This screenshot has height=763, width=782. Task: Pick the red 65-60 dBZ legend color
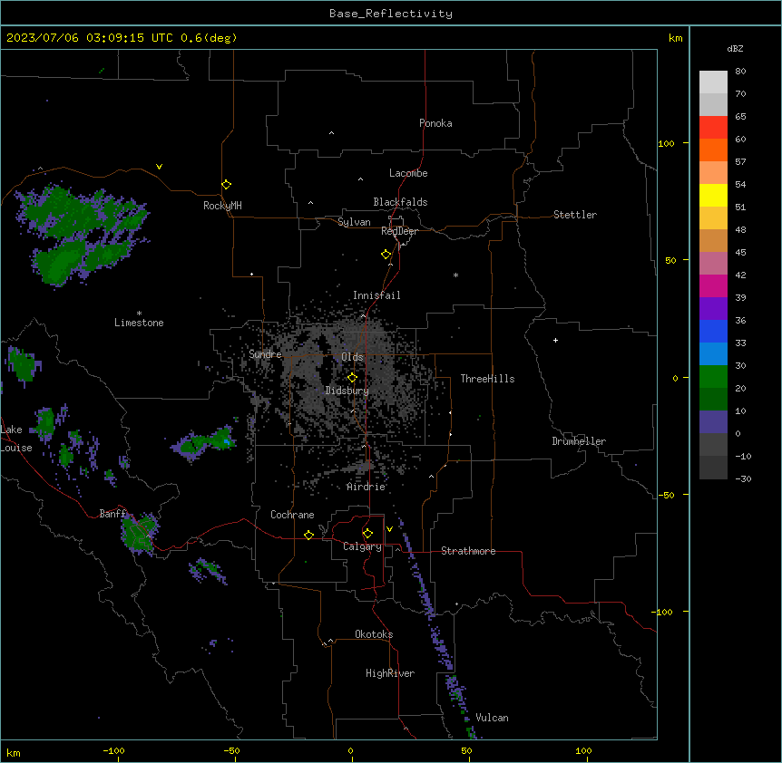(713, 127)
